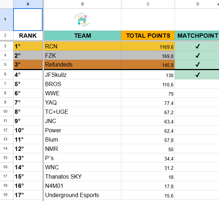The width and height of the screenshot is (219, 201).
Task: Select row 12 header
Action: [6, 130]
